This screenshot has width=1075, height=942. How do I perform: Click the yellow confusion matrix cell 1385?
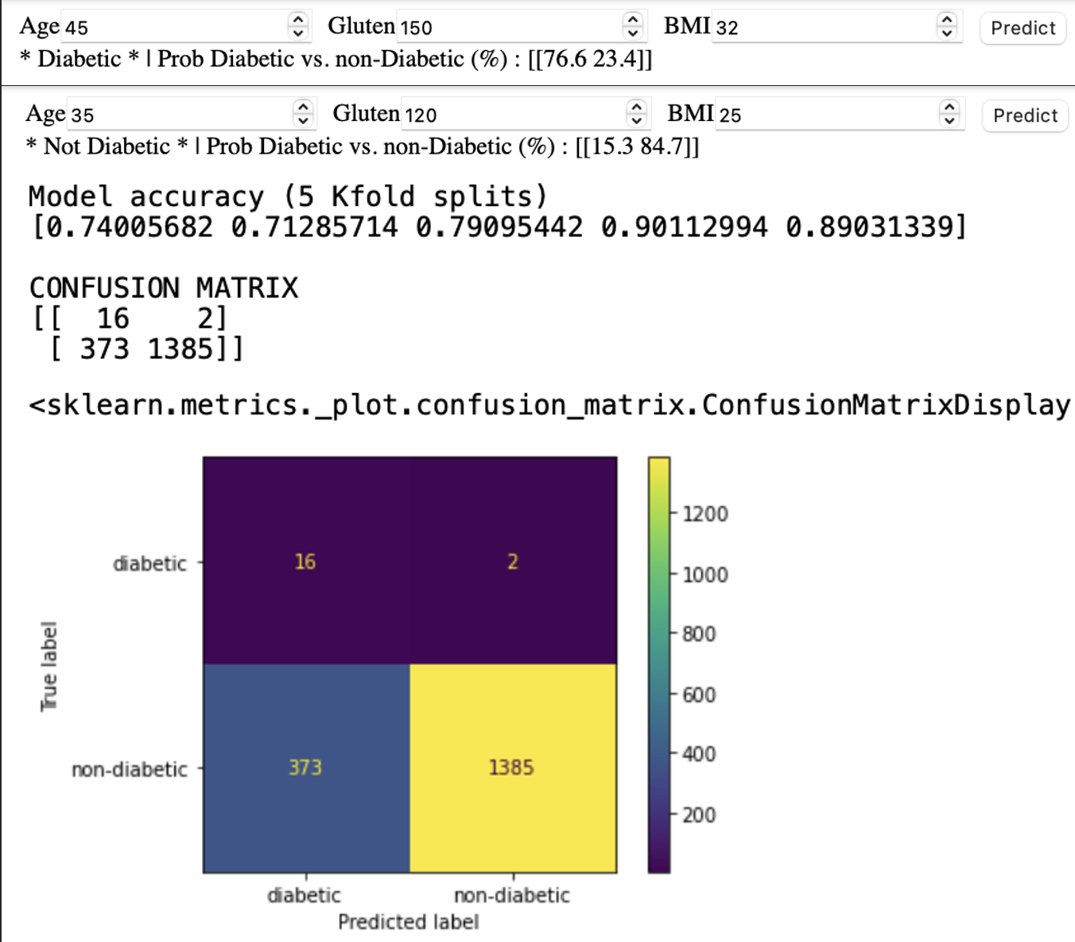click(x=513, y=768)
